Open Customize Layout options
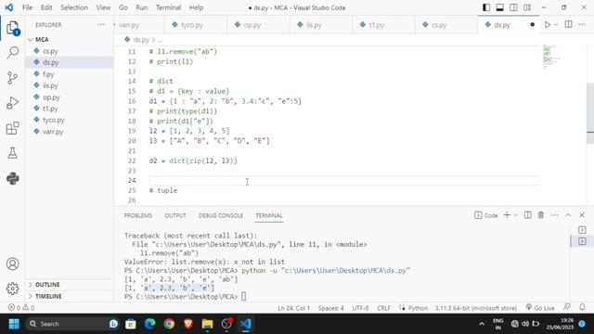Image resolution: width=594 pixels, height=334 pixels. coord(527,7)
